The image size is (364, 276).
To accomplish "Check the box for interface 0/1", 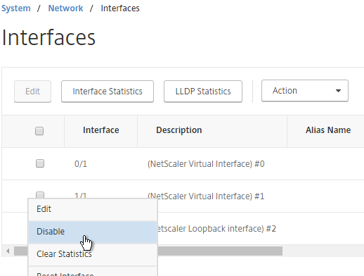I will point(40,163).
